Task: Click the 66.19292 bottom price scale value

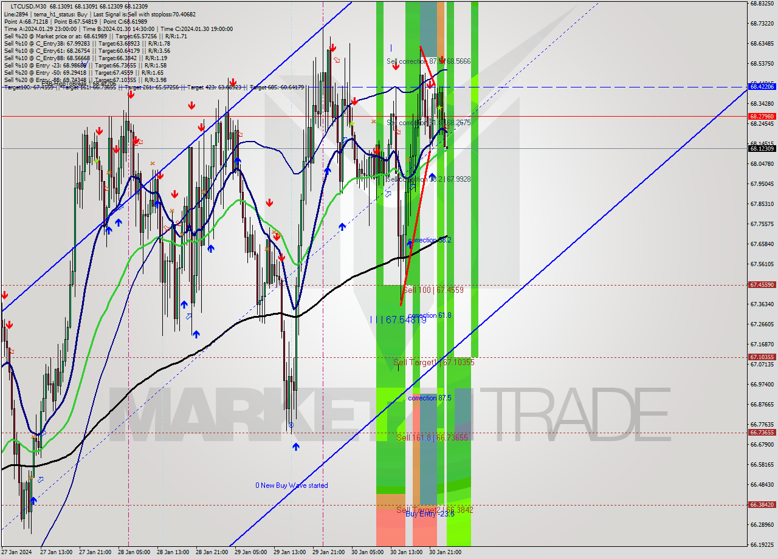Action: pyautogui.click(x=762, y=544)
